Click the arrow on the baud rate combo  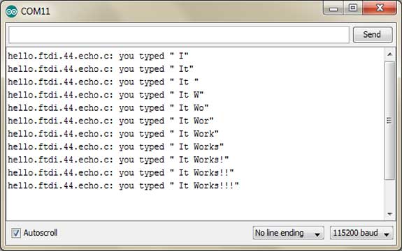[387, 234]
